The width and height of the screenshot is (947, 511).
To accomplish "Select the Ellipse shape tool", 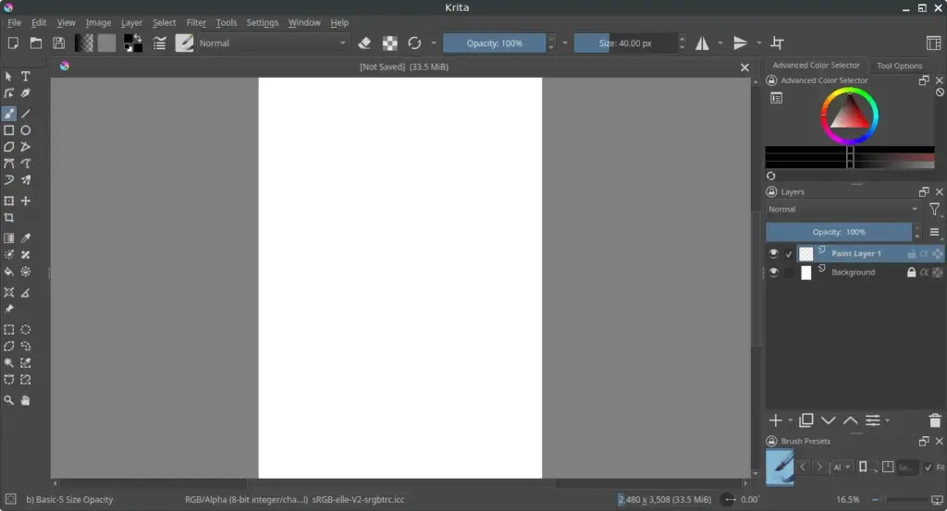I will [x=25, y=130].
